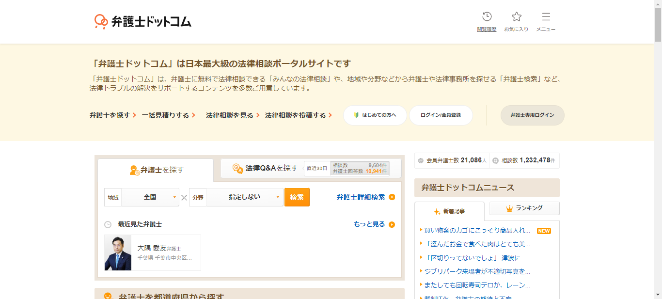Open the 閲覧履歴 history icon
Viewport: 662px width, 299px height.
coord(487,17)
